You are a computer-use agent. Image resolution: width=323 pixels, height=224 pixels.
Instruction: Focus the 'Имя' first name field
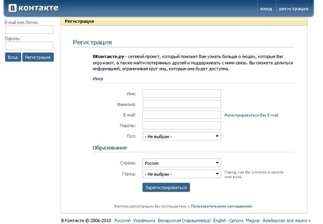click(x=181, y=94)
